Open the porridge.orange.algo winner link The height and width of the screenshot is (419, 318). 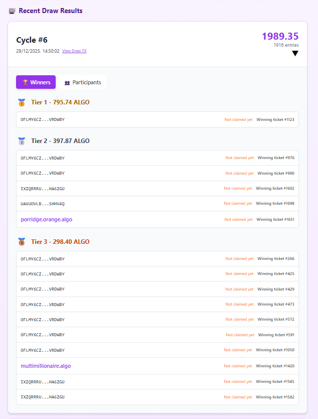pos(47,219)
